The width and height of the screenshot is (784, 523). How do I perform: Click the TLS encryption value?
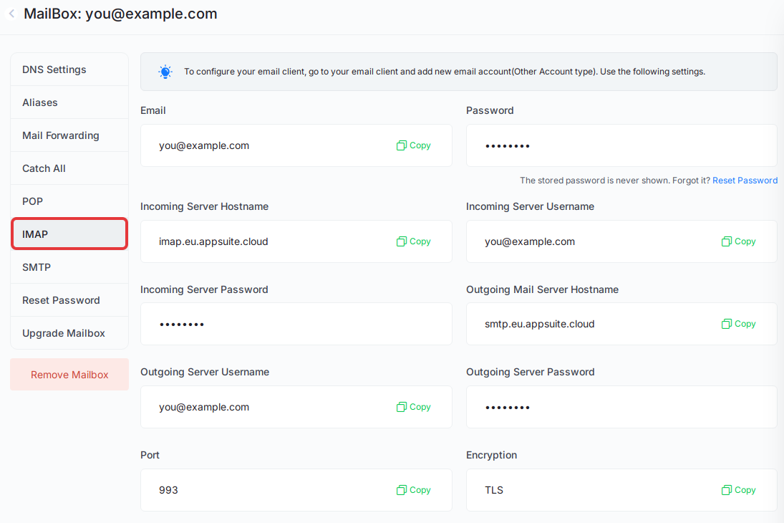(494, 490)
